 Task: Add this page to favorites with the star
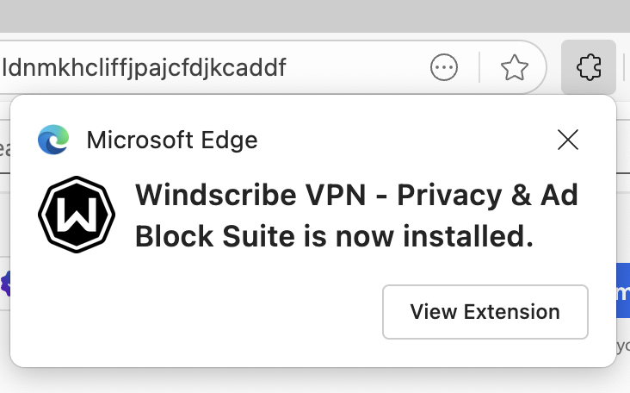tap(514, 67)
